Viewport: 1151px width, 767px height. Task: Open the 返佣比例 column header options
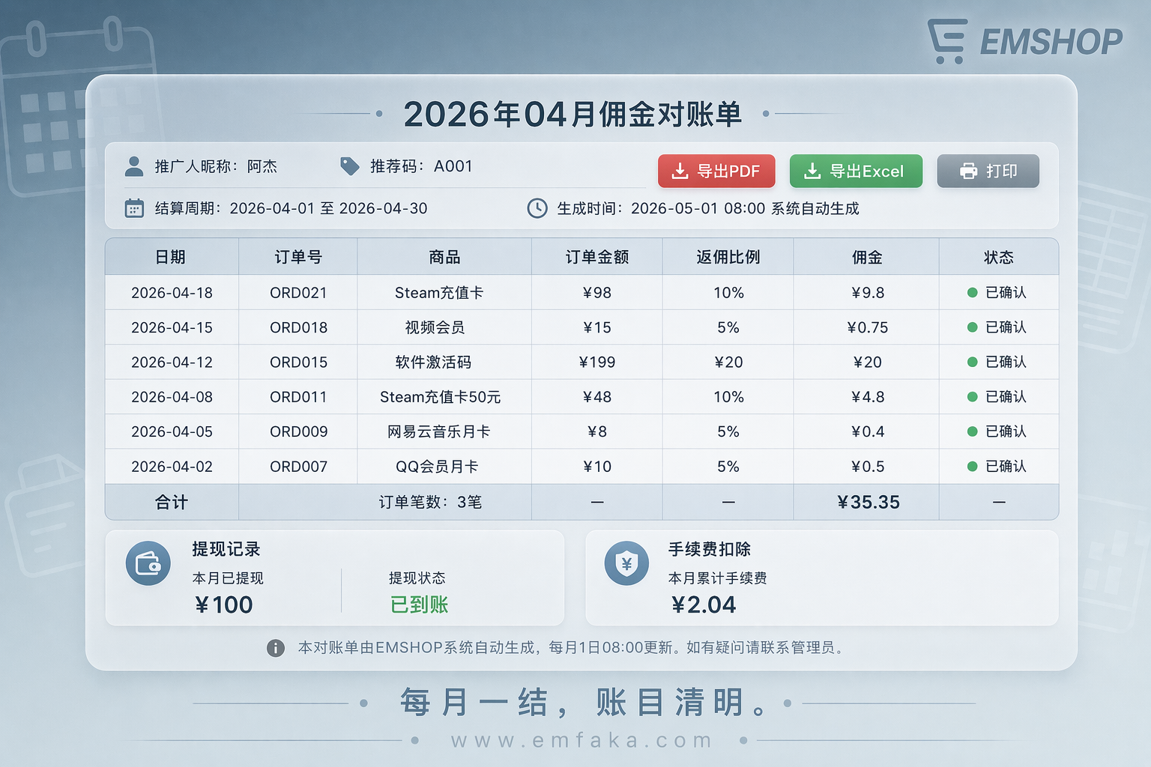tap(728, 257)
